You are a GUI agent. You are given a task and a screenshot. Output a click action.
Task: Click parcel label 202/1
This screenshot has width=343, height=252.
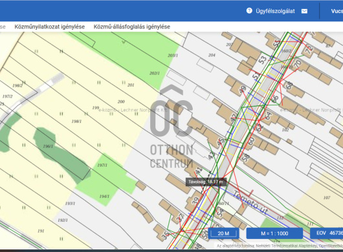point(155,73)
